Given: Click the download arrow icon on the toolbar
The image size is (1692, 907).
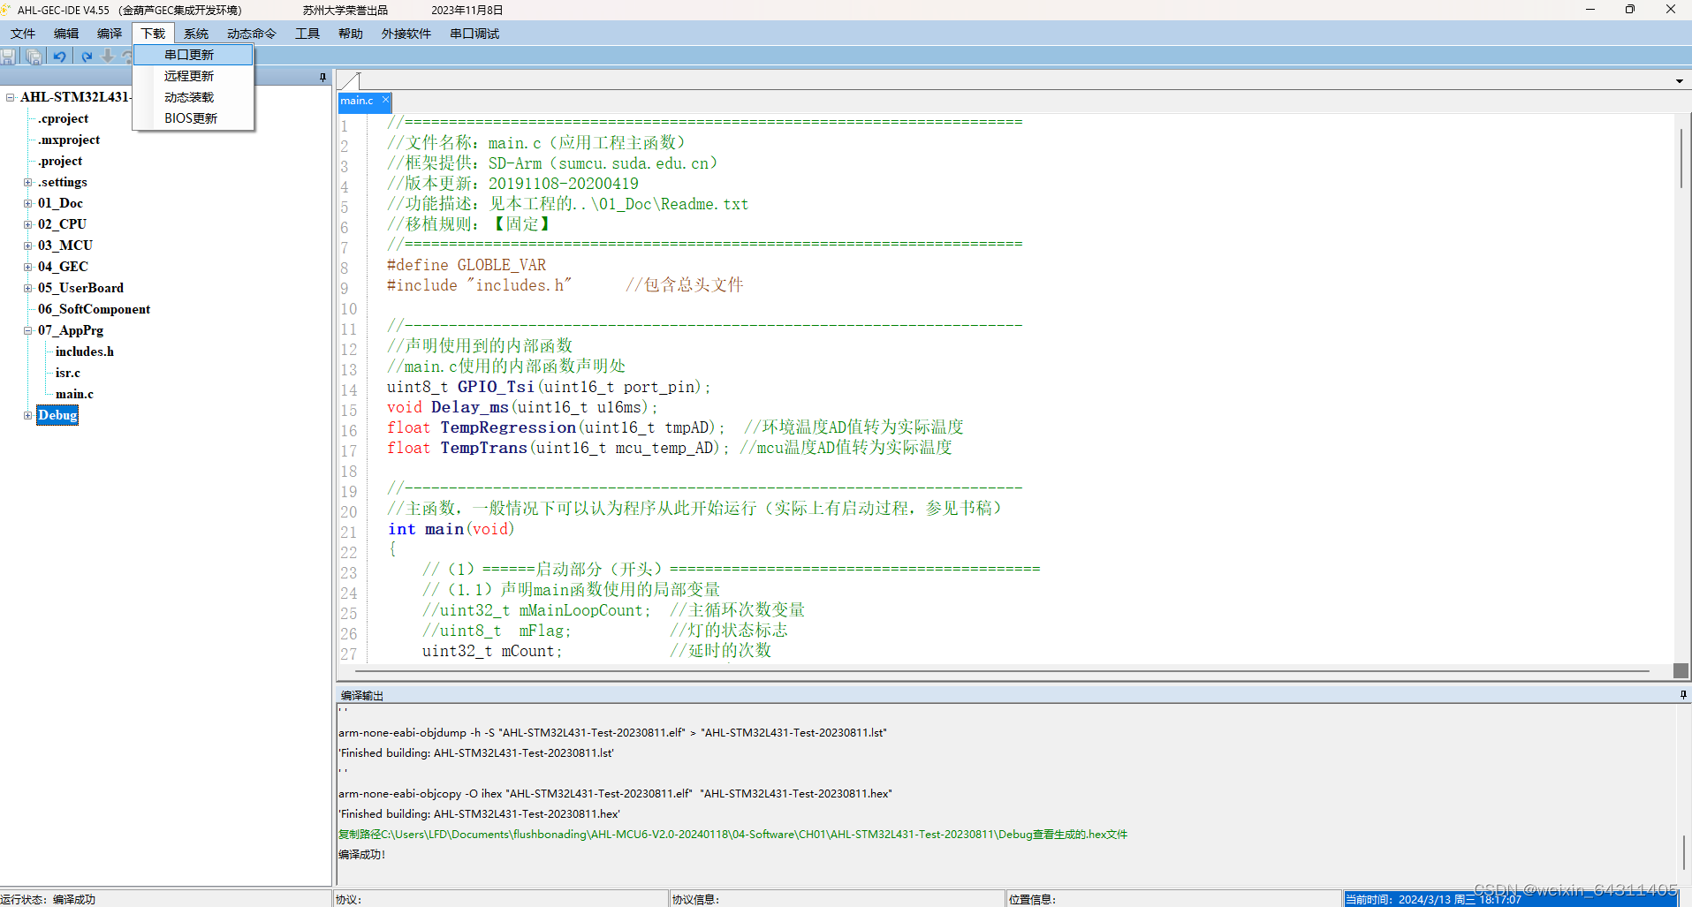Looking at the screenshot, I should tap(107, 56).
